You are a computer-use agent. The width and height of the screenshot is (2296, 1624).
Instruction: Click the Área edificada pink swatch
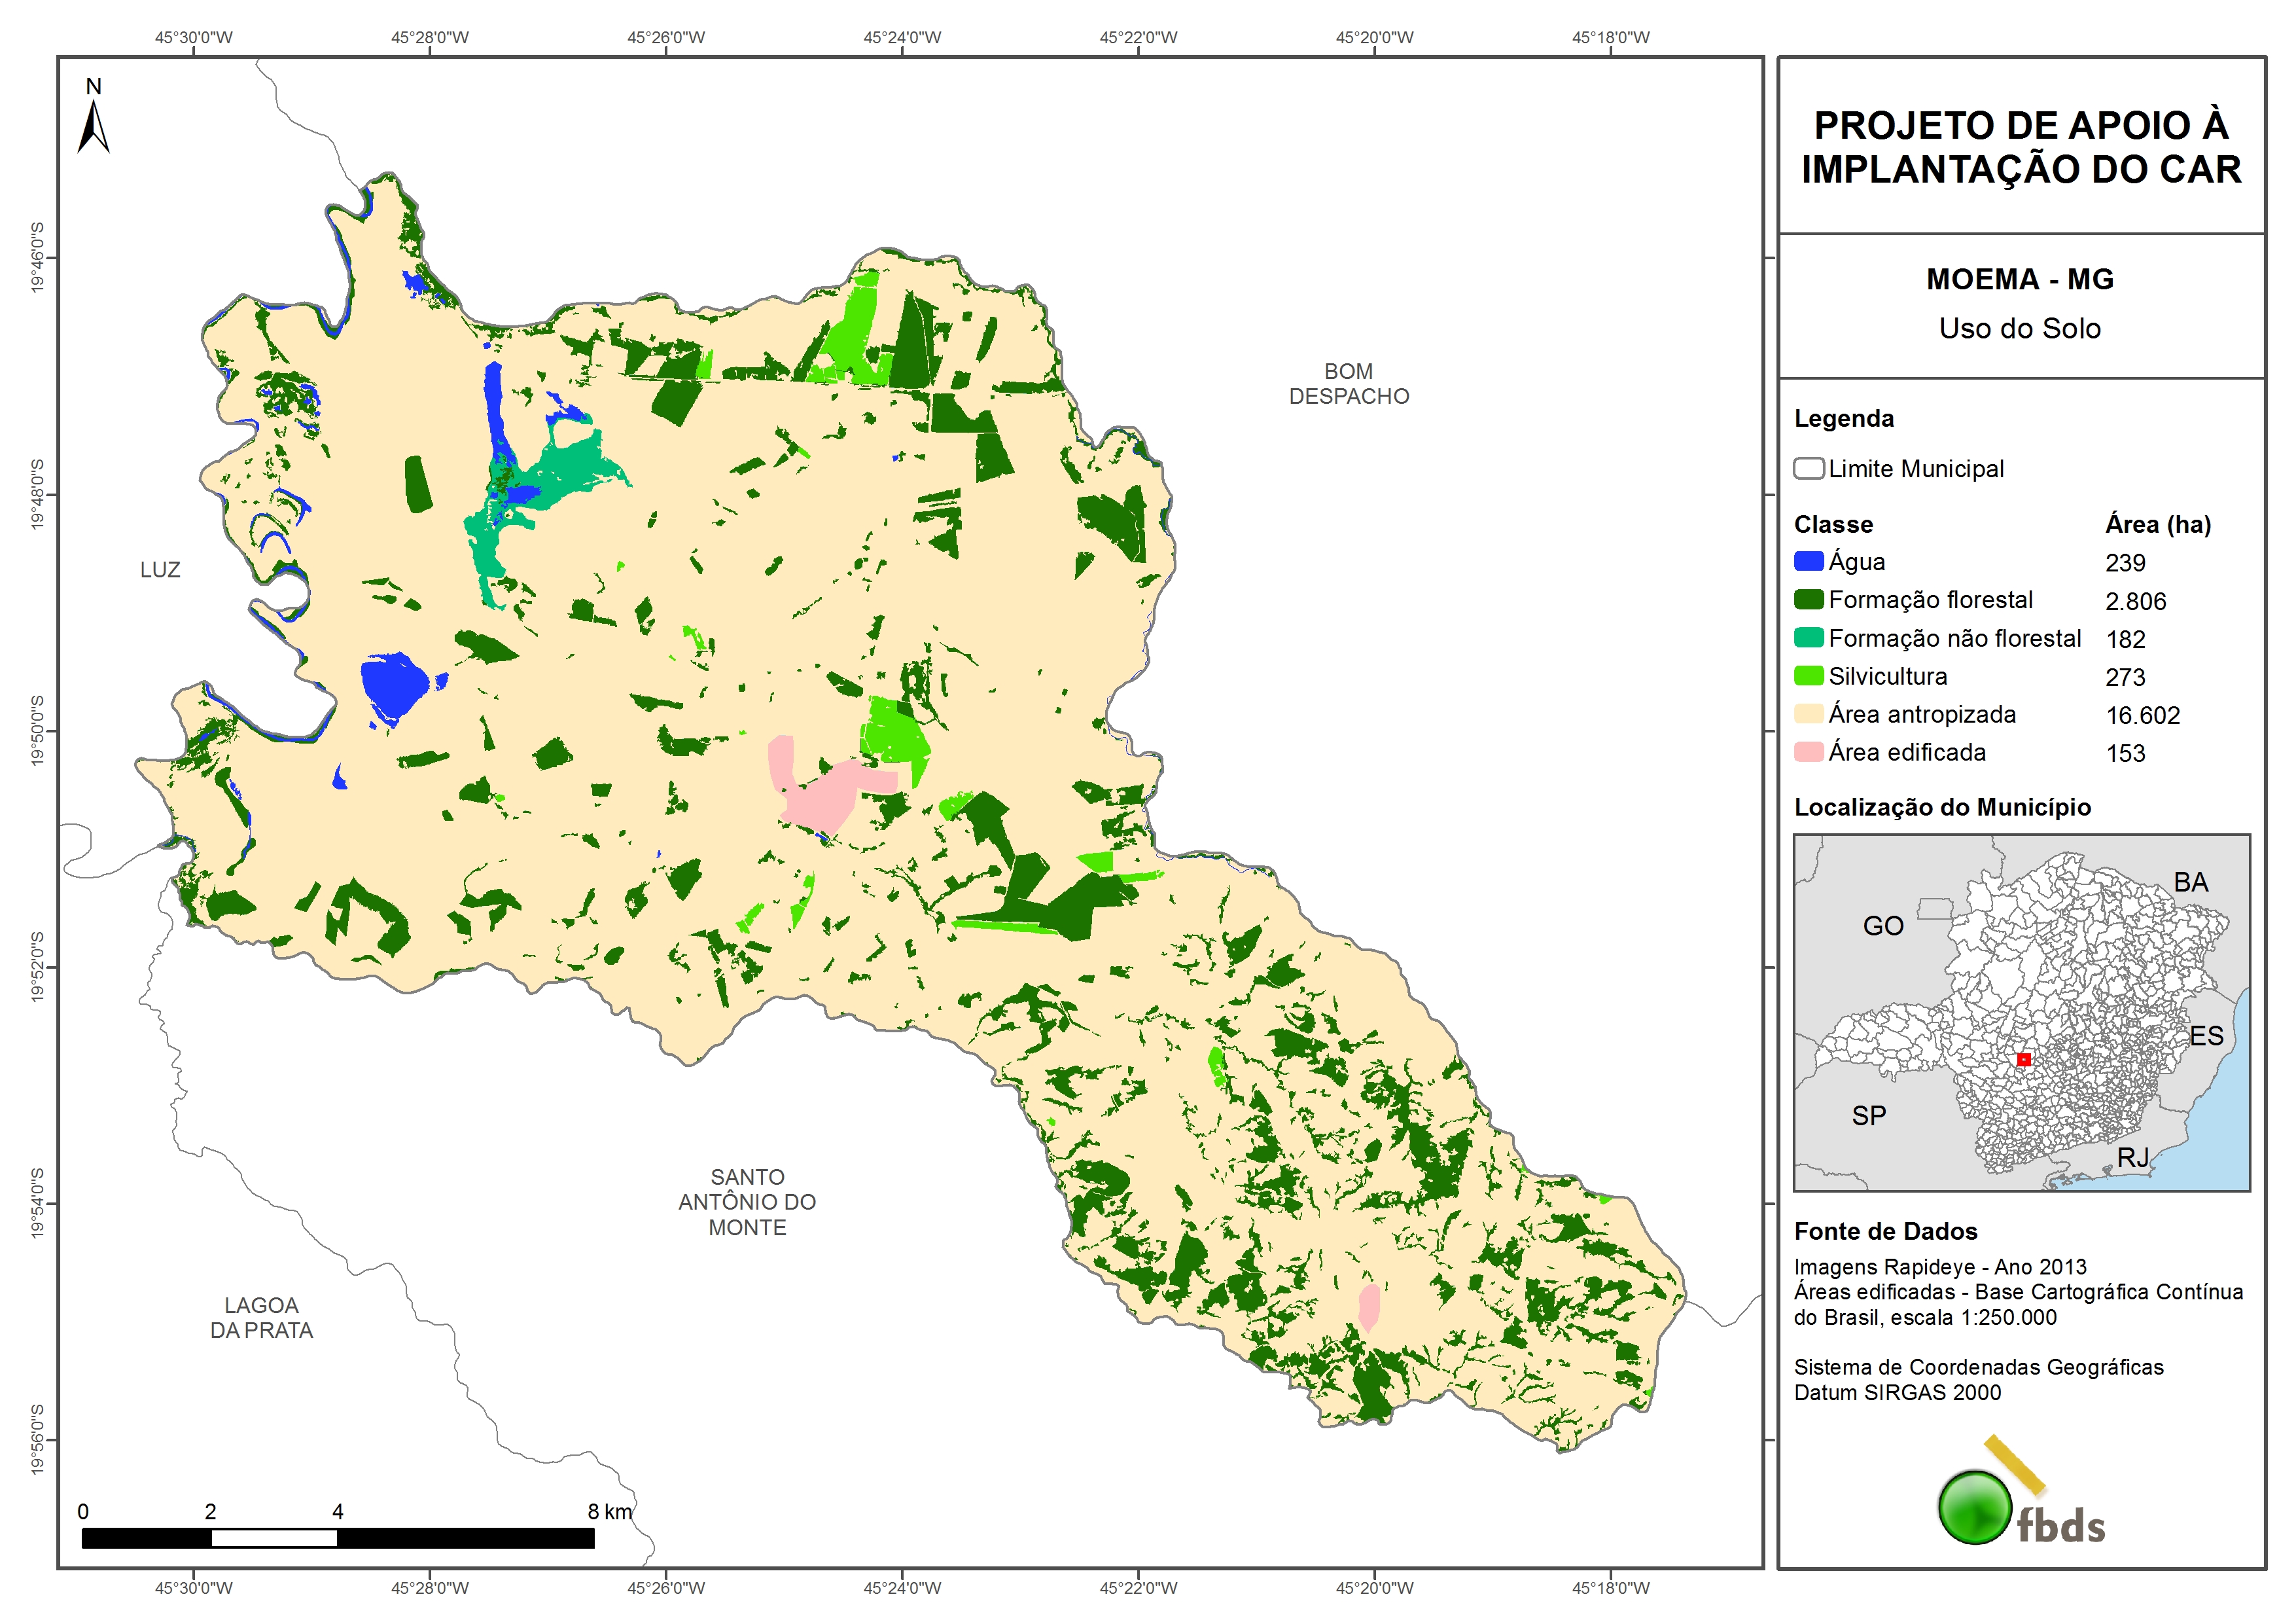point(1808,751)
